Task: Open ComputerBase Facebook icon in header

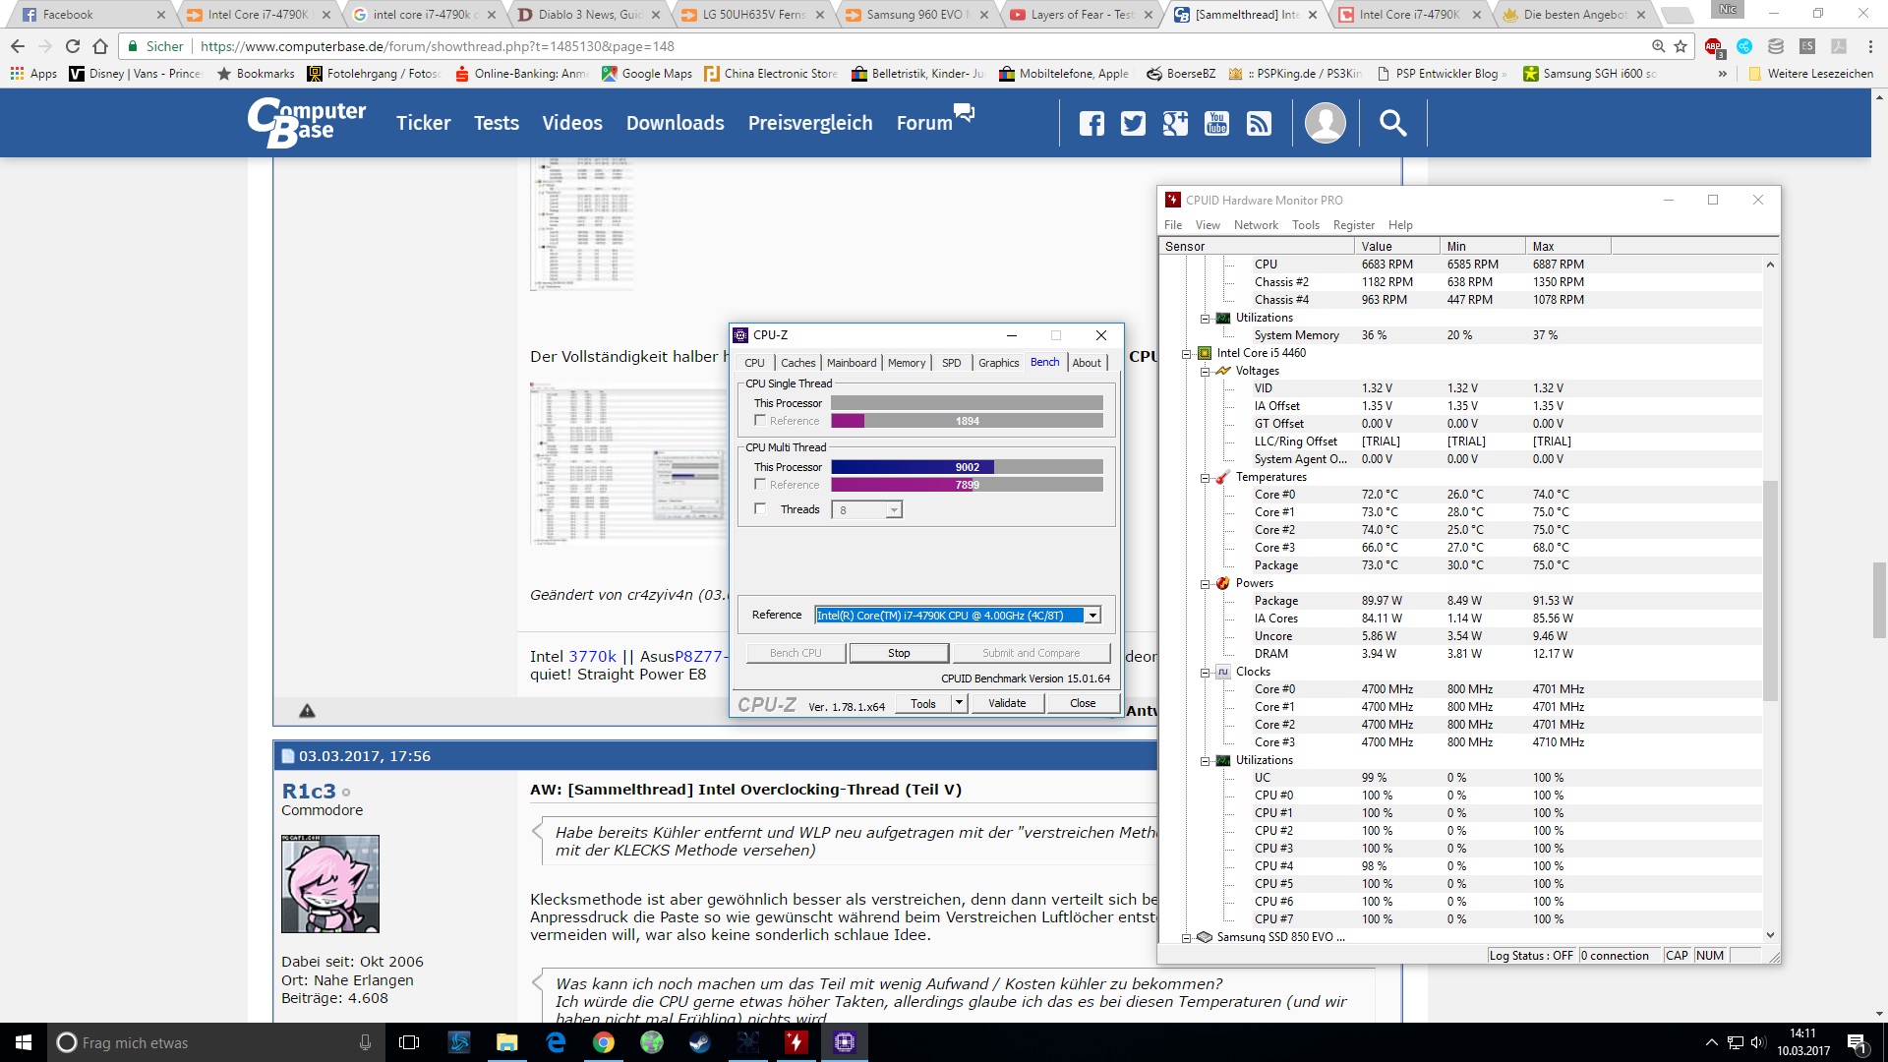Action: tap(1091, 123)
